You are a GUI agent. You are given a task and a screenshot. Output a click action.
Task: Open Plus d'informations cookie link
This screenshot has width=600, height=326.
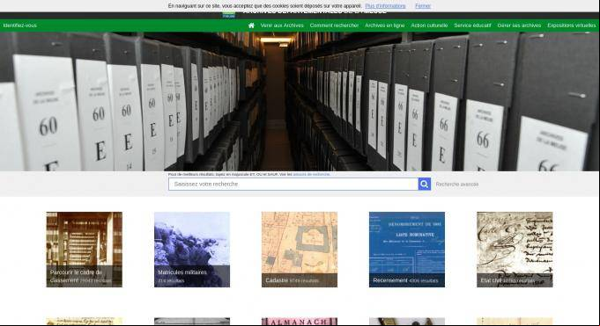(x=385, y=6)
